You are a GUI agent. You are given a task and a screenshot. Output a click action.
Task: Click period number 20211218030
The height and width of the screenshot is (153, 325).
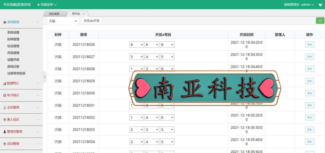coord(84,93)
